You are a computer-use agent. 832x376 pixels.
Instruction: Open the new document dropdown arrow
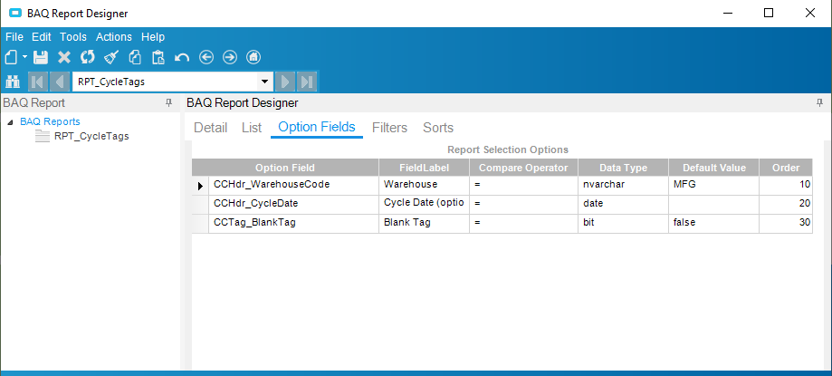tap(24, 57)
